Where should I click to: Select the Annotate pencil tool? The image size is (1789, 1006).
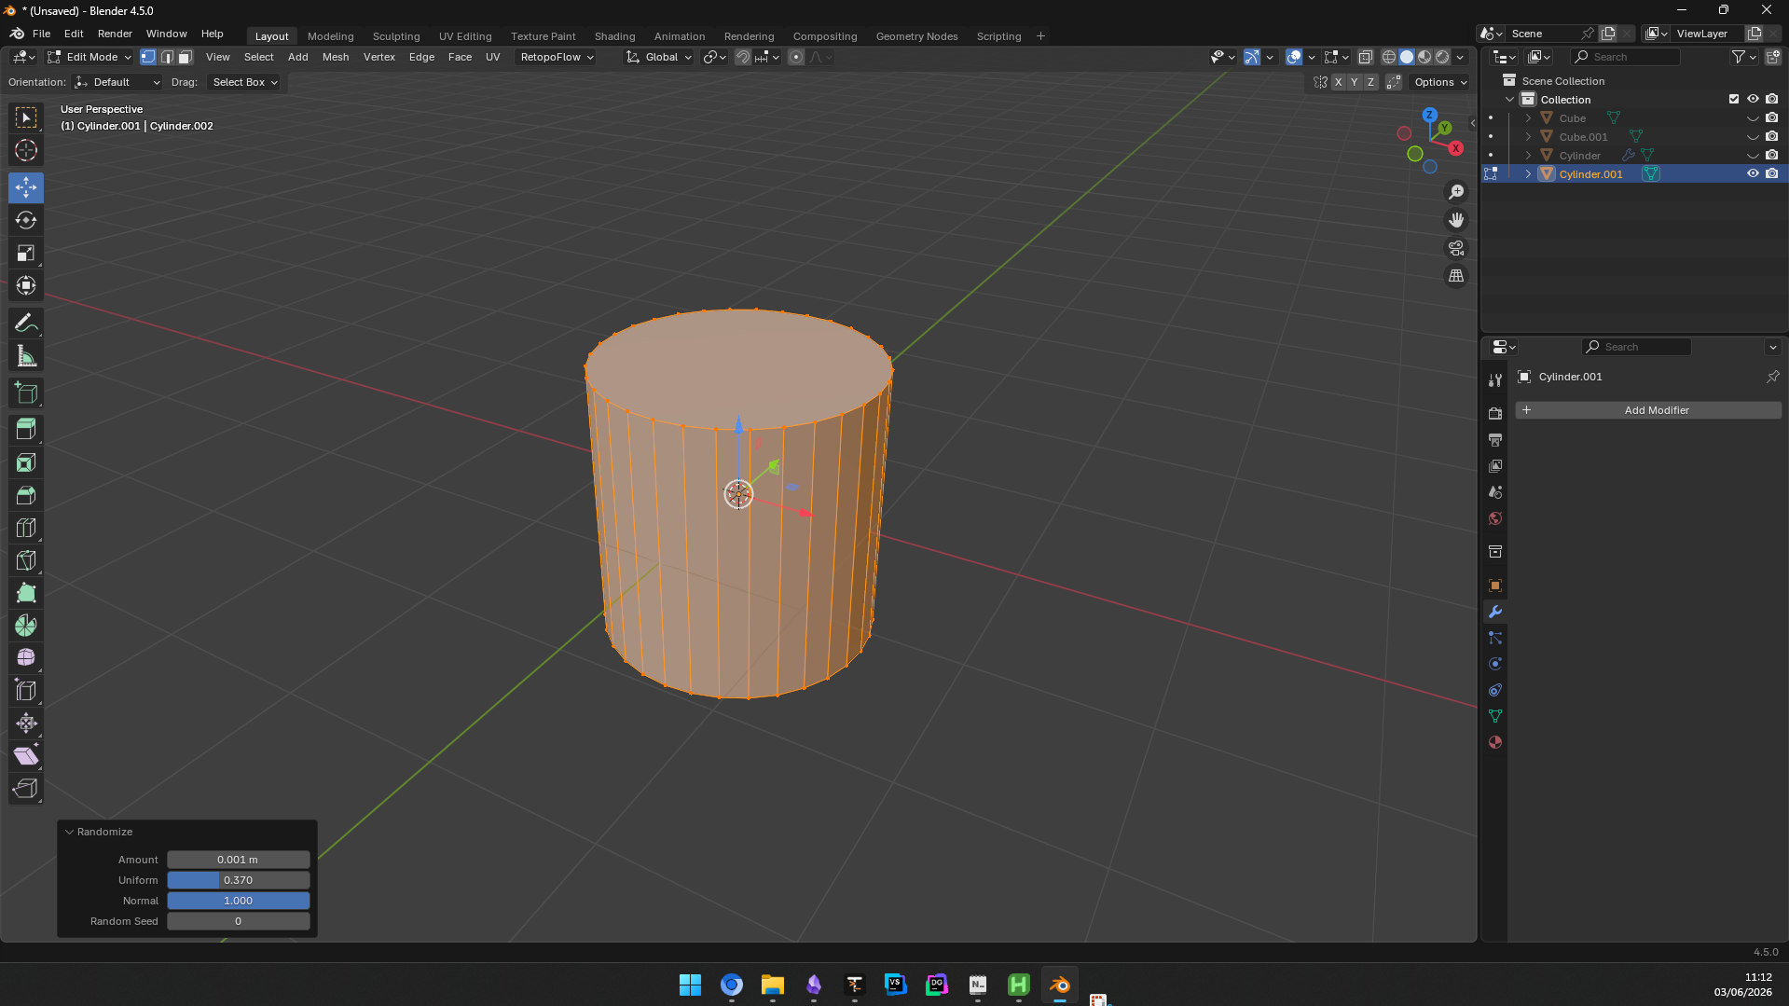coord(26,324)
